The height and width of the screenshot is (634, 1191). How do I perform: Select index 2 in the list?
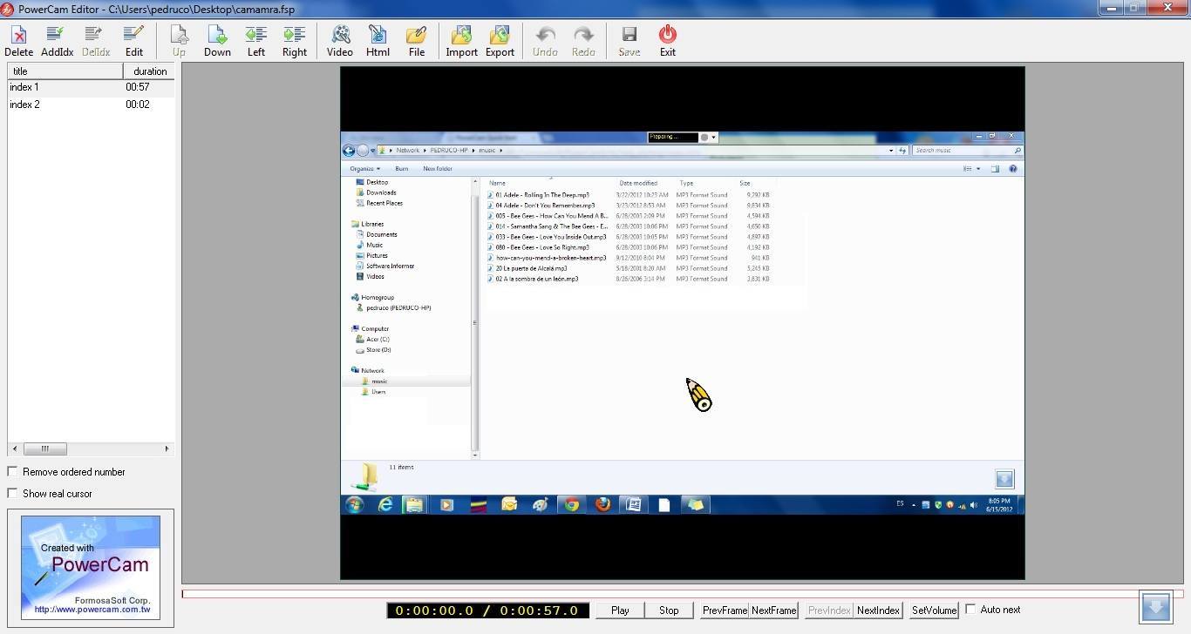[91, 105]
